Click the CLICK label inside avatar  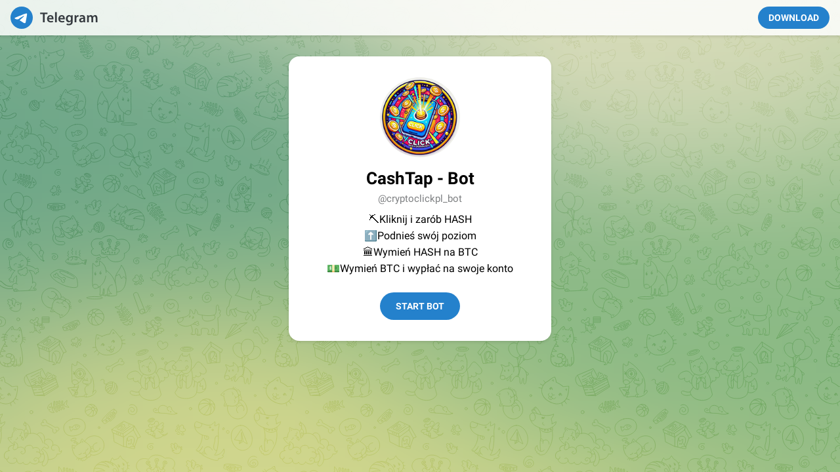point(419,142)
